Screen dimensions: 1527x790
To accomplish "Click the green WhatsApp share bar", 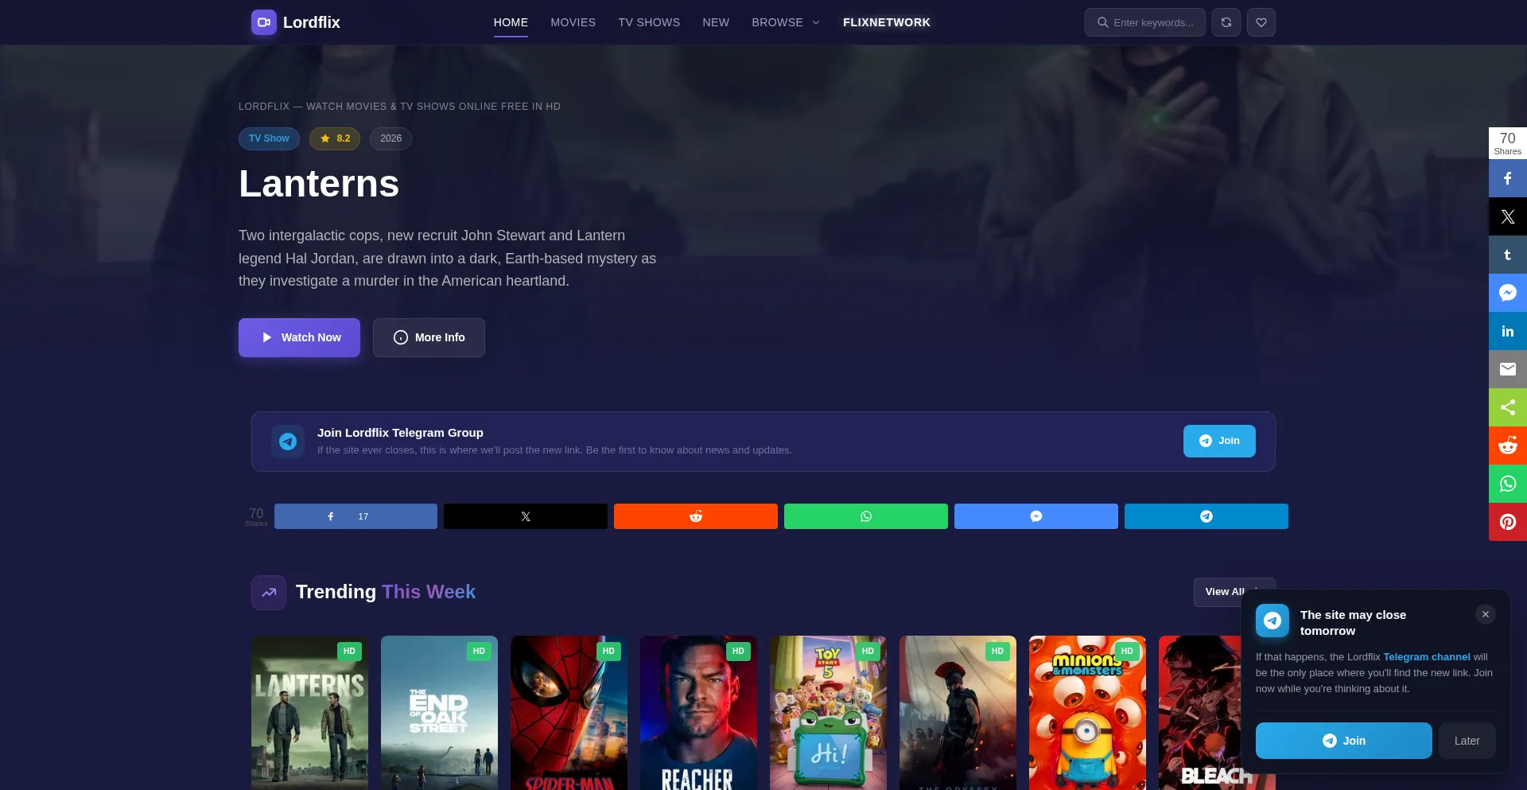I will 866,516.
